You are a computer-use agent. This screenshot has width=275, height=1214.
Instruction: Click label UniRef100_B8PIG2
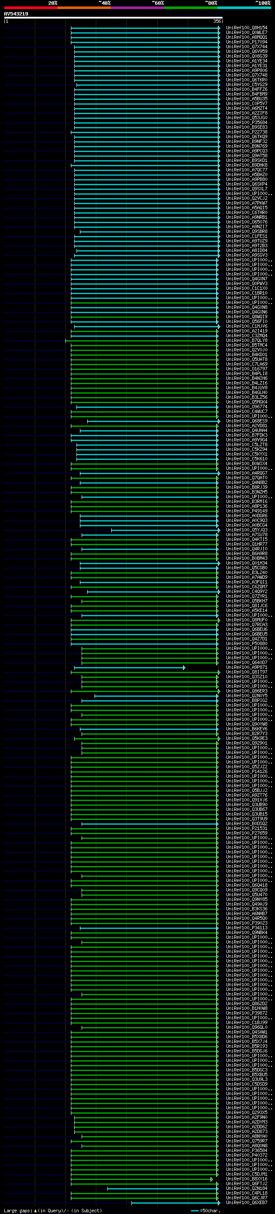pos(246,700)
